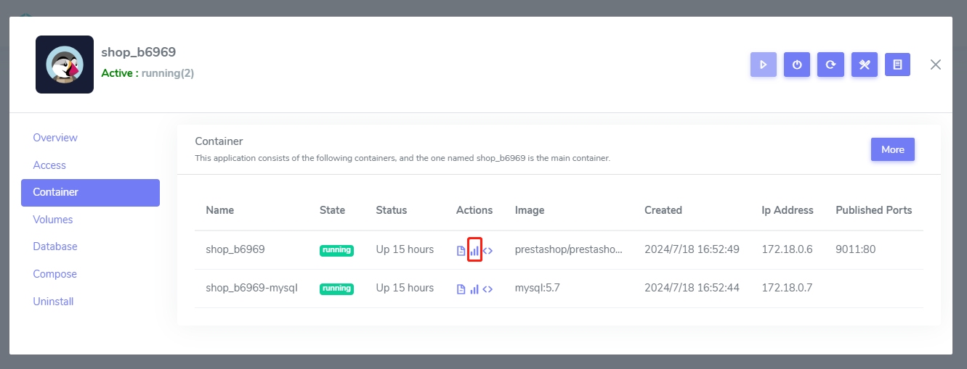967x369 pixels.
Task: View logs file icon for shop_b6969 container
Action: click(461, 250)
